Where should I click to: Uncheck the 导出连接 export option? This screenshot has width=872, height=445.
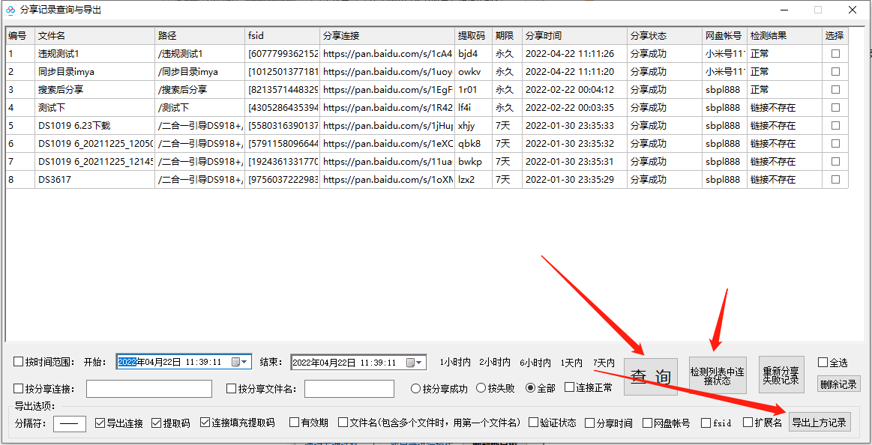coord(100,423)
